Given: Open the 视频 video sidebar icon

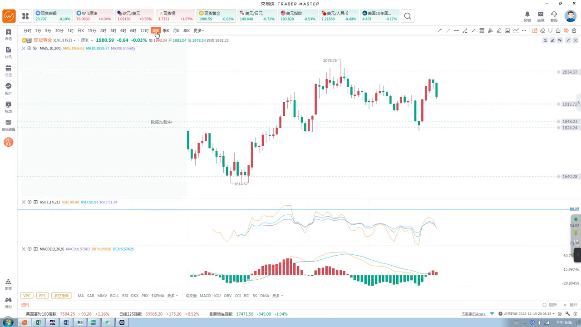Looking at the screenshot, I should tap(8, 107).
